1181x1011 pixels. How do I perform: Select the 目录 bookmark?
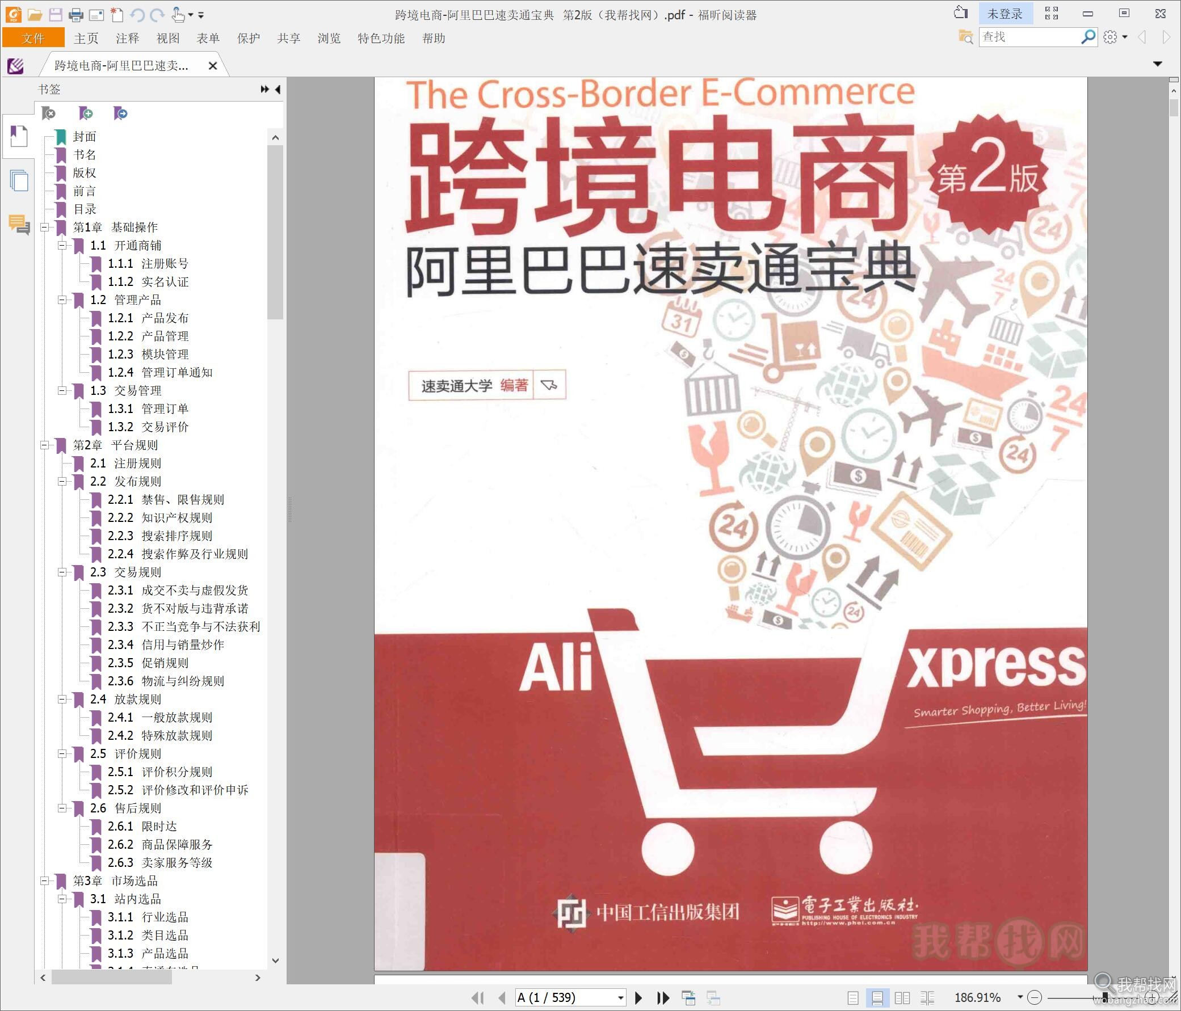(x=85, y=209)
